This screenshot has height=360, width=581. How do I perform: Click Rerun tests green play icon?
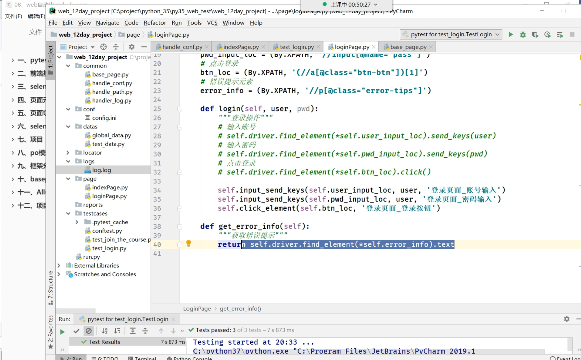(62, 331)
